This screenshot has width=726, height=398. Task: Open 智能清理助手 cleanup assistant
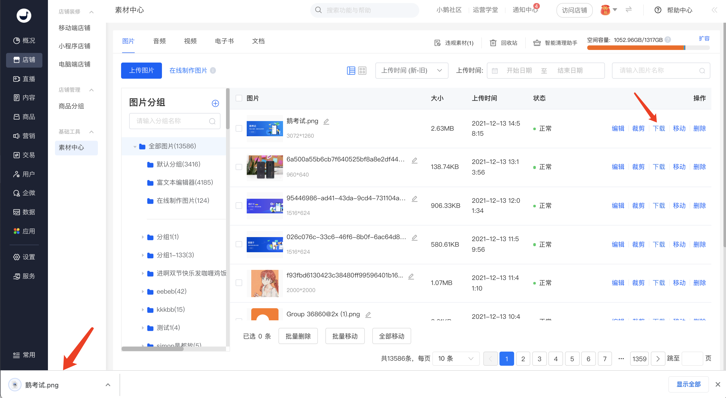coord(555,43)
